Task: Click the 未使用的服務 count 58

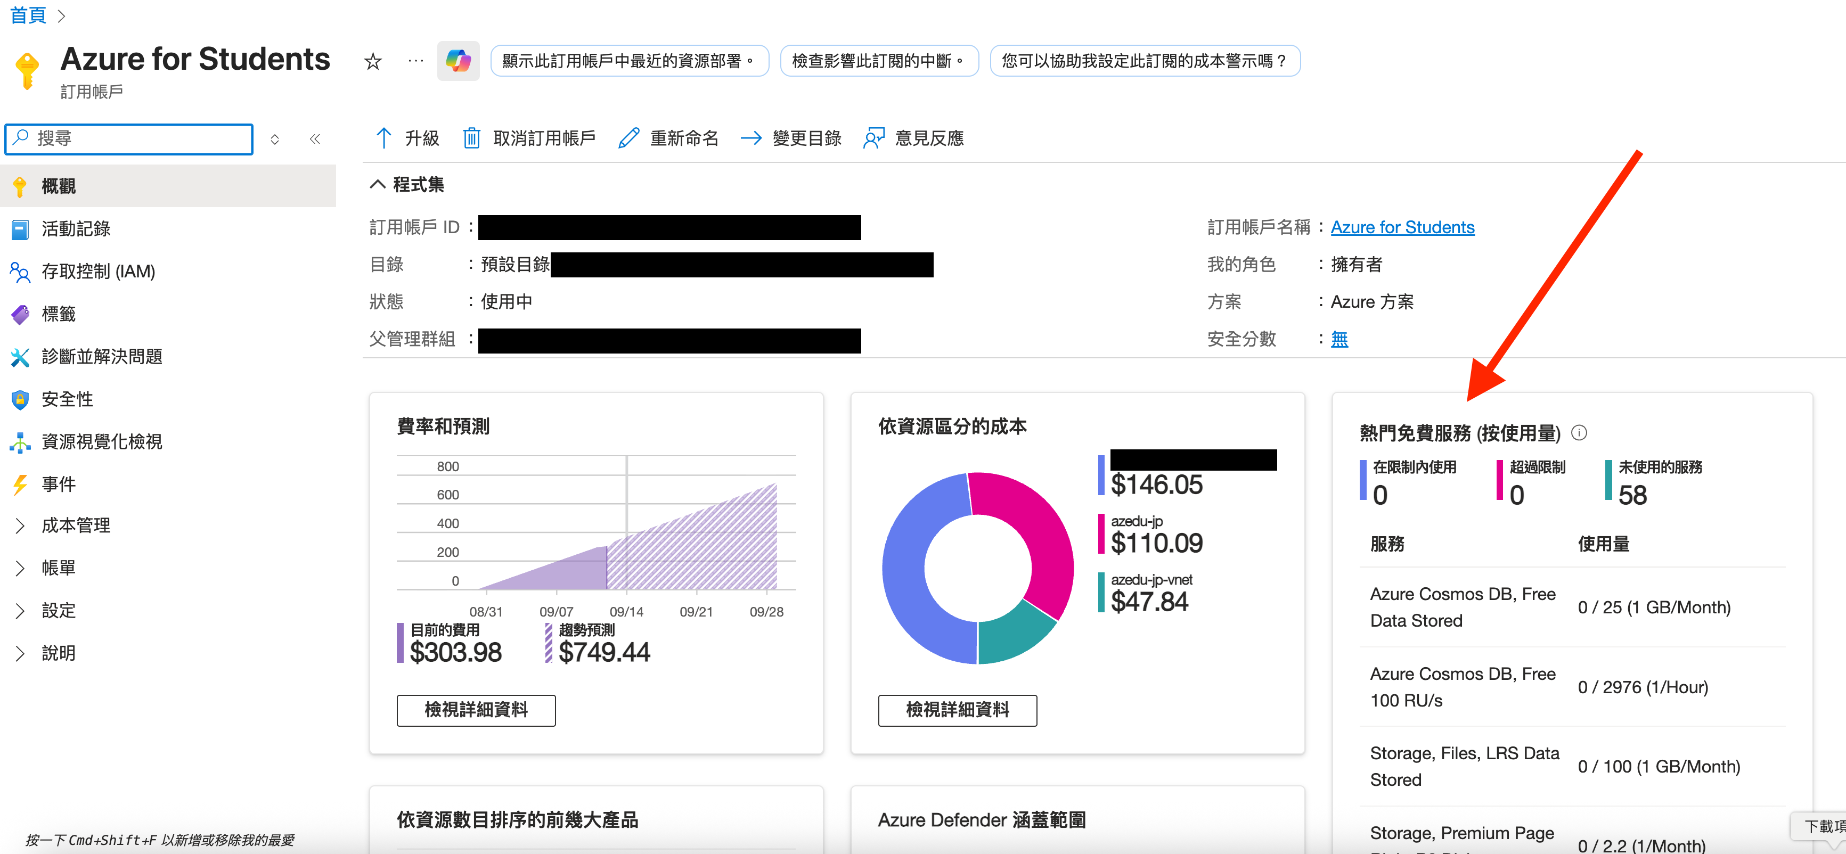Action: [x=1632, y=496]
